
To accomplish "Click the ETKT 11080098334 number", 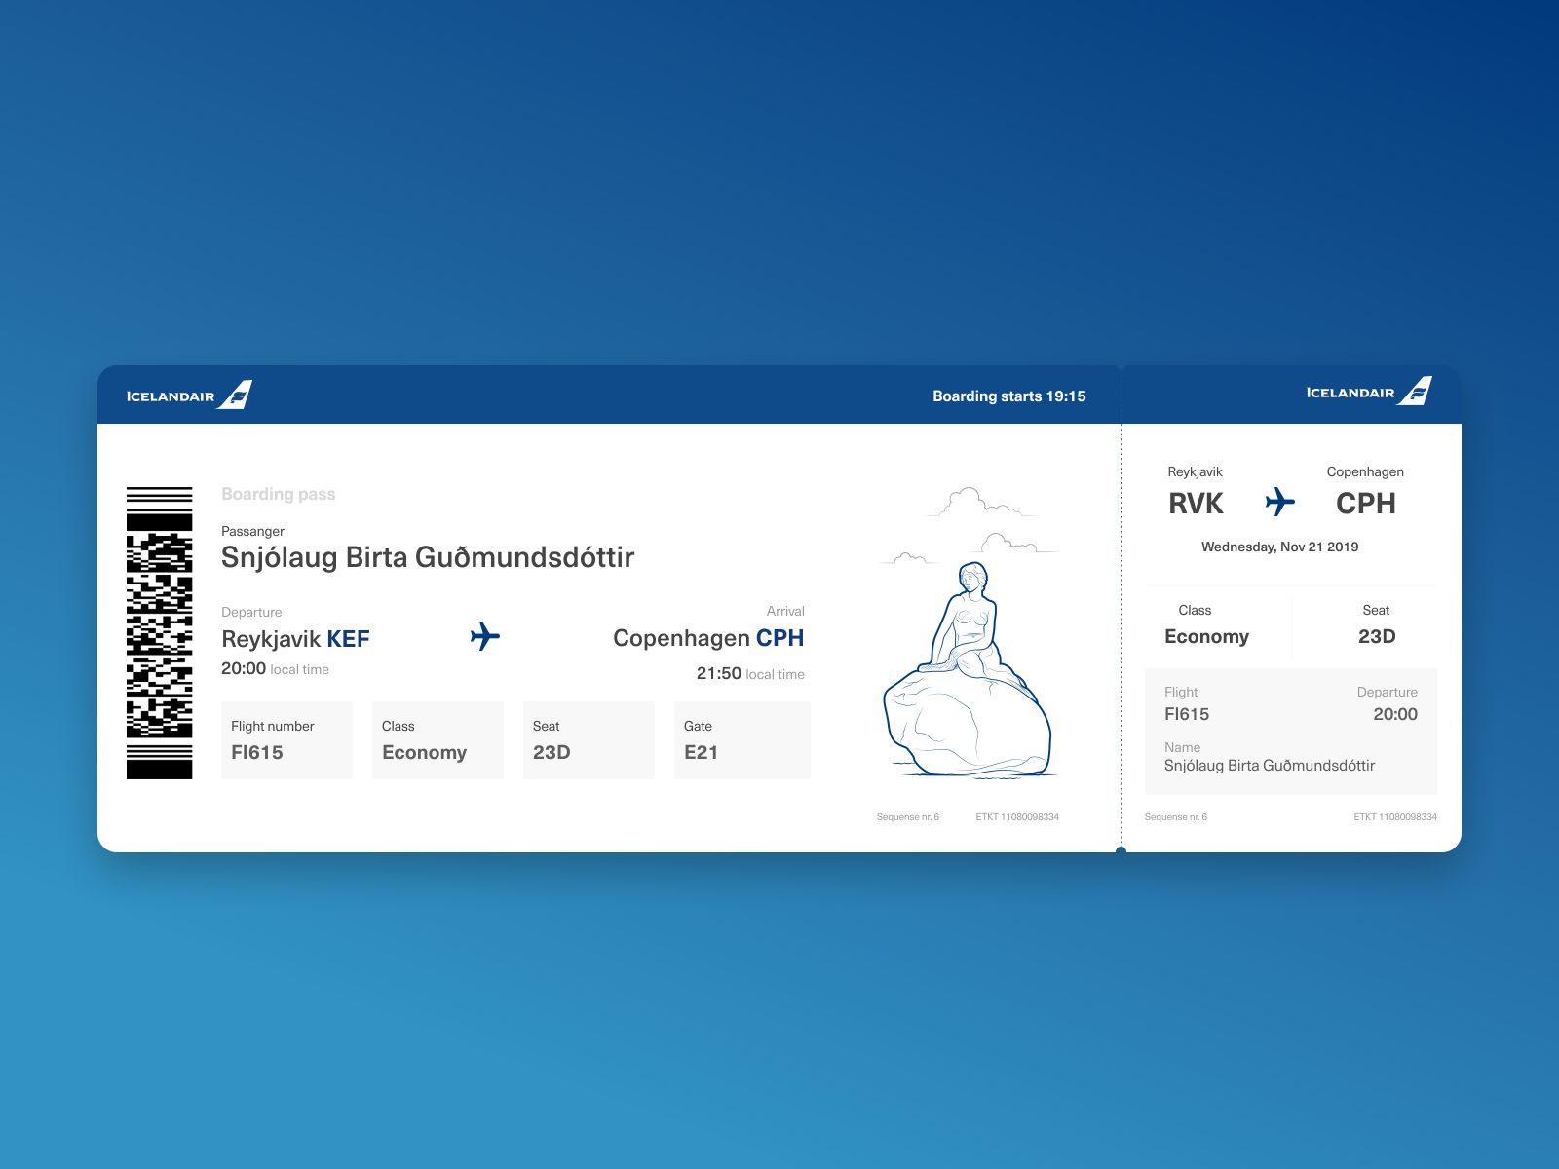I will click(1017, 817).
